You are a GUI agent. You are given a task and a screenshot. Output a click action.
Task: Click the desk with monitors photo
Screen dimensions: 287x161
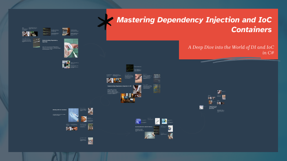click(128, 98)
